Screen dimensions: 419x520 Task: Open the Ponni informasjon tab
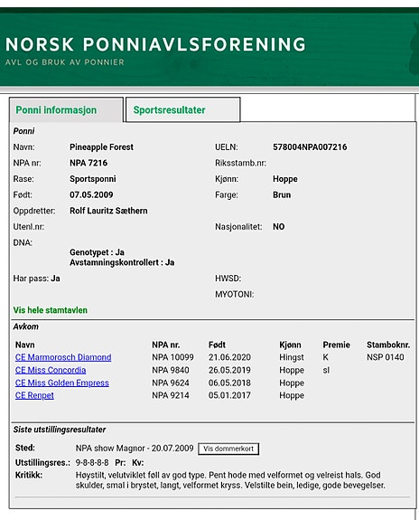pos(66,109)
